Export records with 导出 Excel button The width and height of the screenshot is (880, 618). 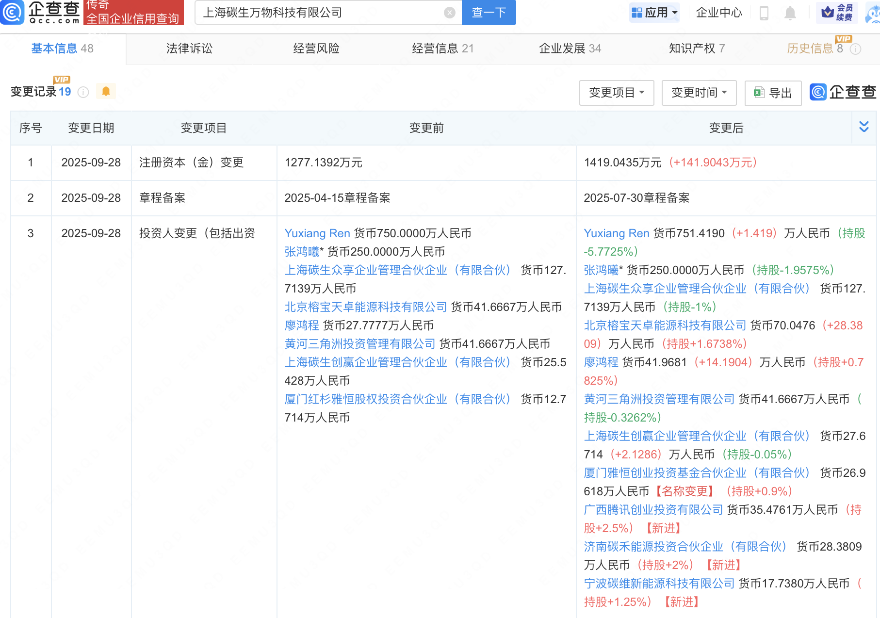tap(773, 93)
